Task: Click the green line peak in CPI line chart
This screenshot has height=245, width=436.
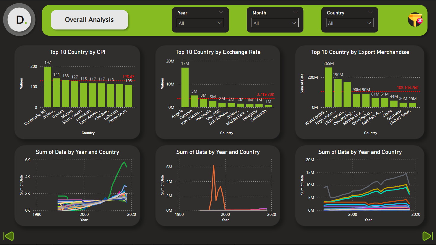Action: pyautogui.click(x=124, y=162)
